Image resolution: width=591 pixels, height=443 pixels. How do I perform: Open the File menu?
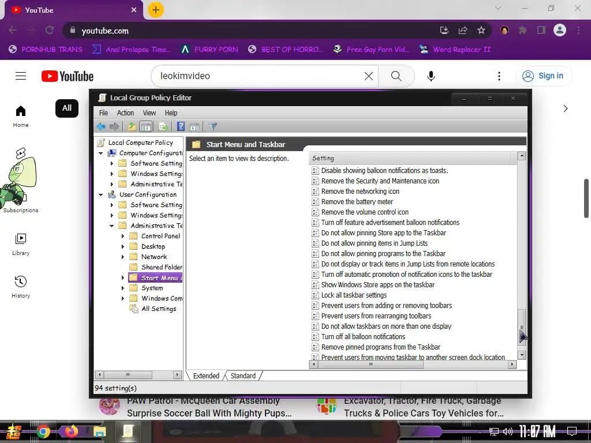(103, 112)
